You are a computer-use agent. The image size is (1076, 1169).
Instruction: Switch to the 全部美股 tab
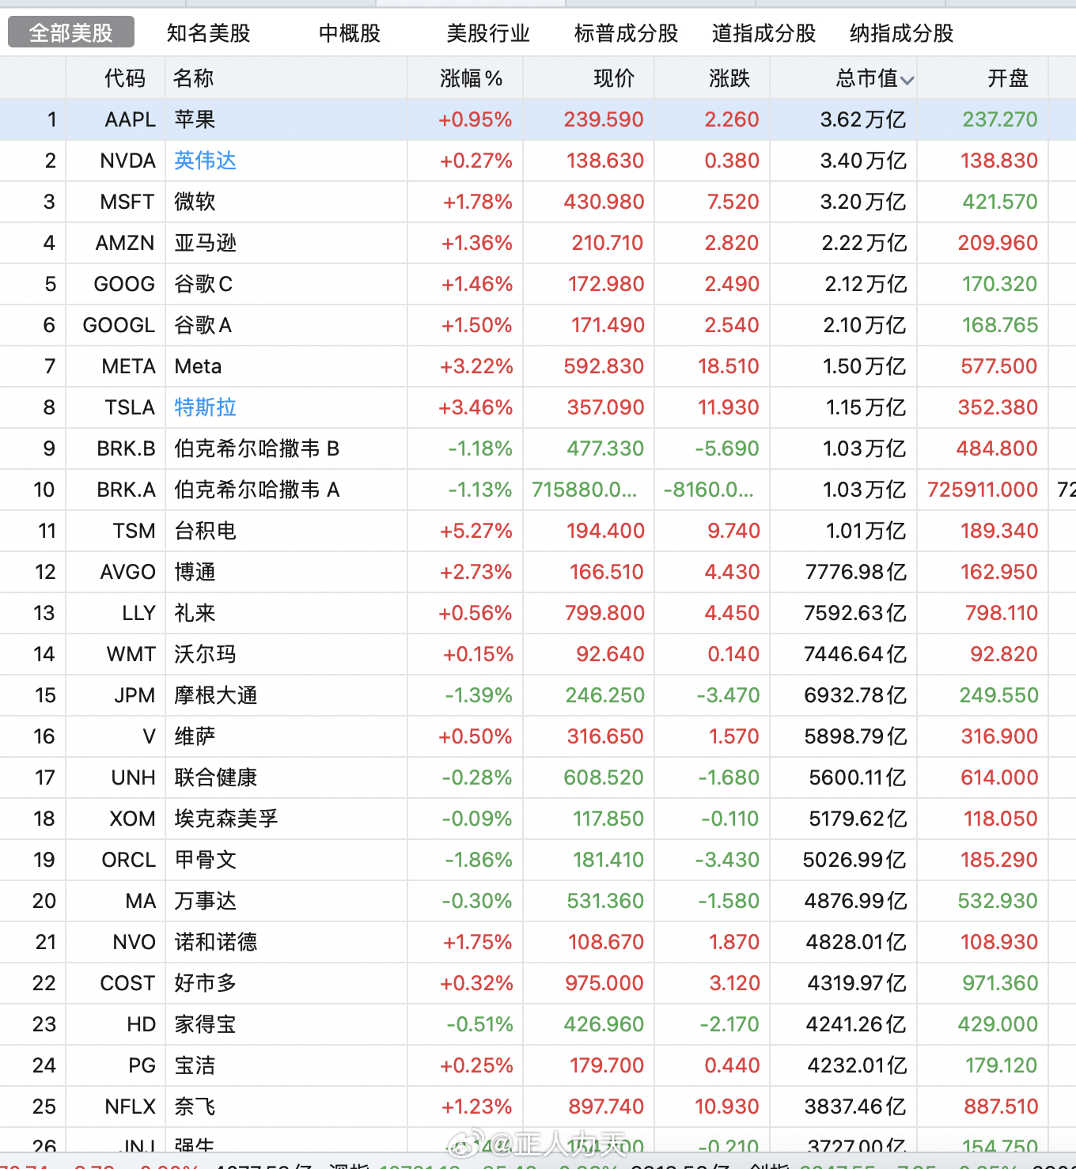point(71,32)
